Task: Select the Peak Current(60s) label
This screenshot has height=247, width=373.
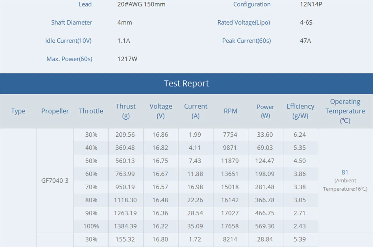Action: pyautogui.click(x=246, y=41)
